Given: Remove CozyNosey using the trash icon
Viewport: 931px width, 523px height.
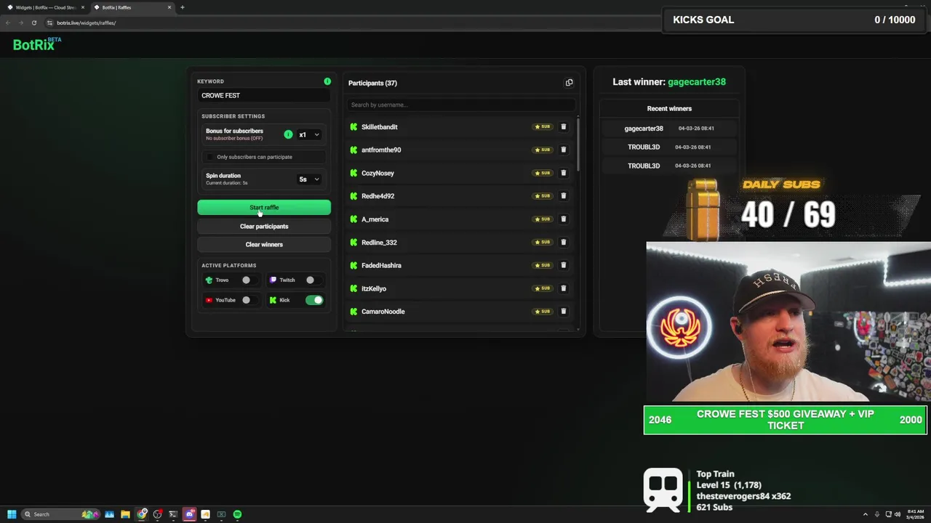Looking at the screenshot, I should 563,173.
